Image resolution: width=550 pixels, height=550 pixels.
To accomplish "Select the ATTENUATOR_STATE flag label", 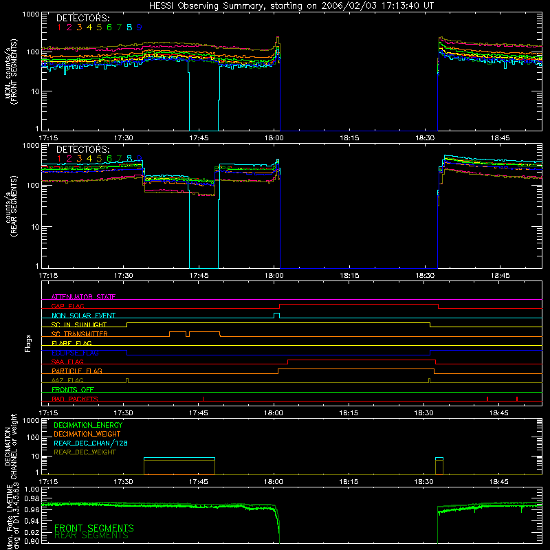I will pyautogui.click(x=83, y=297).
